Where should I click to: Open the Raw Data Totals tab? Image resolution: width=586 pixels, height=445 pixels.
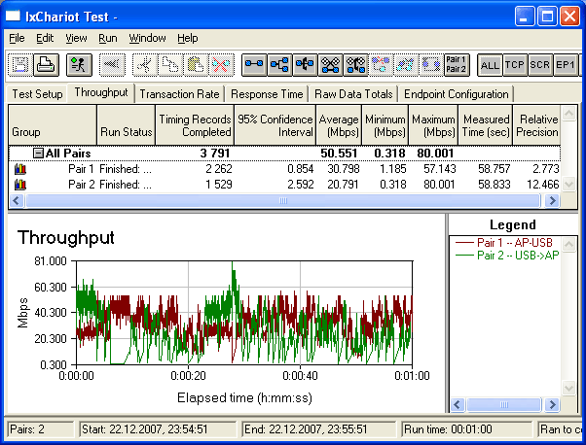[x=353, y=94]
